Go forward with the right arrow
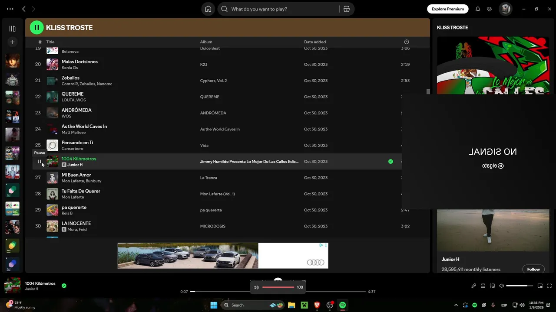556x312 pixels. [x=33, y=9]
